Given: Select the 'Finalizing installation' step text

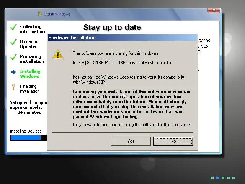Looking at the screenshot, I should [x=30, y=89].
